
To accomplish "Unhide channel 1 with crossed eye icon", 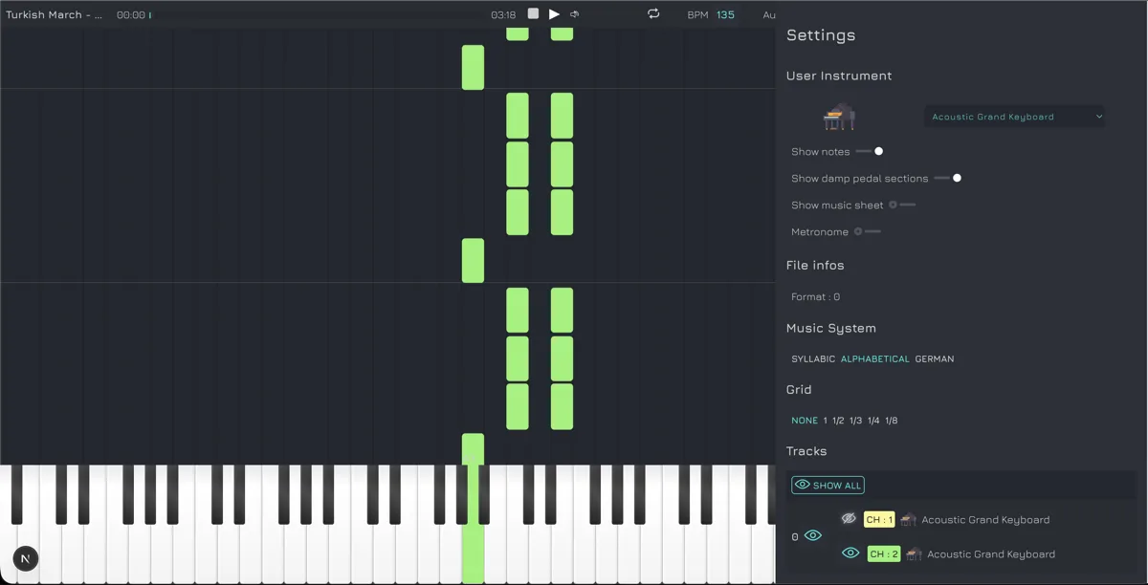I will (x=849, y=519).
